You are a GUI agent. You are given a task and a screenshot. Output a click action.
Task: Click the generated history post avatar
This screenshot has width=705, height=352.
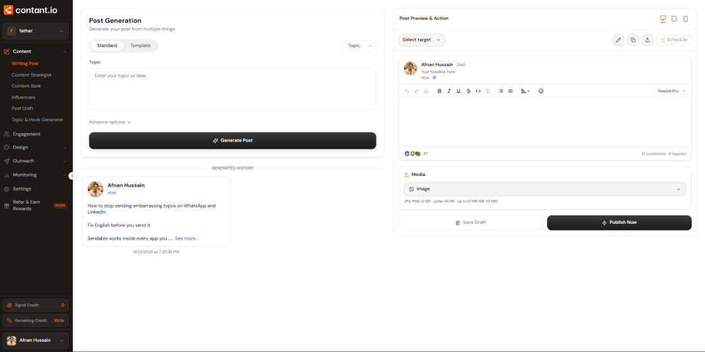(x=96, y=189)
